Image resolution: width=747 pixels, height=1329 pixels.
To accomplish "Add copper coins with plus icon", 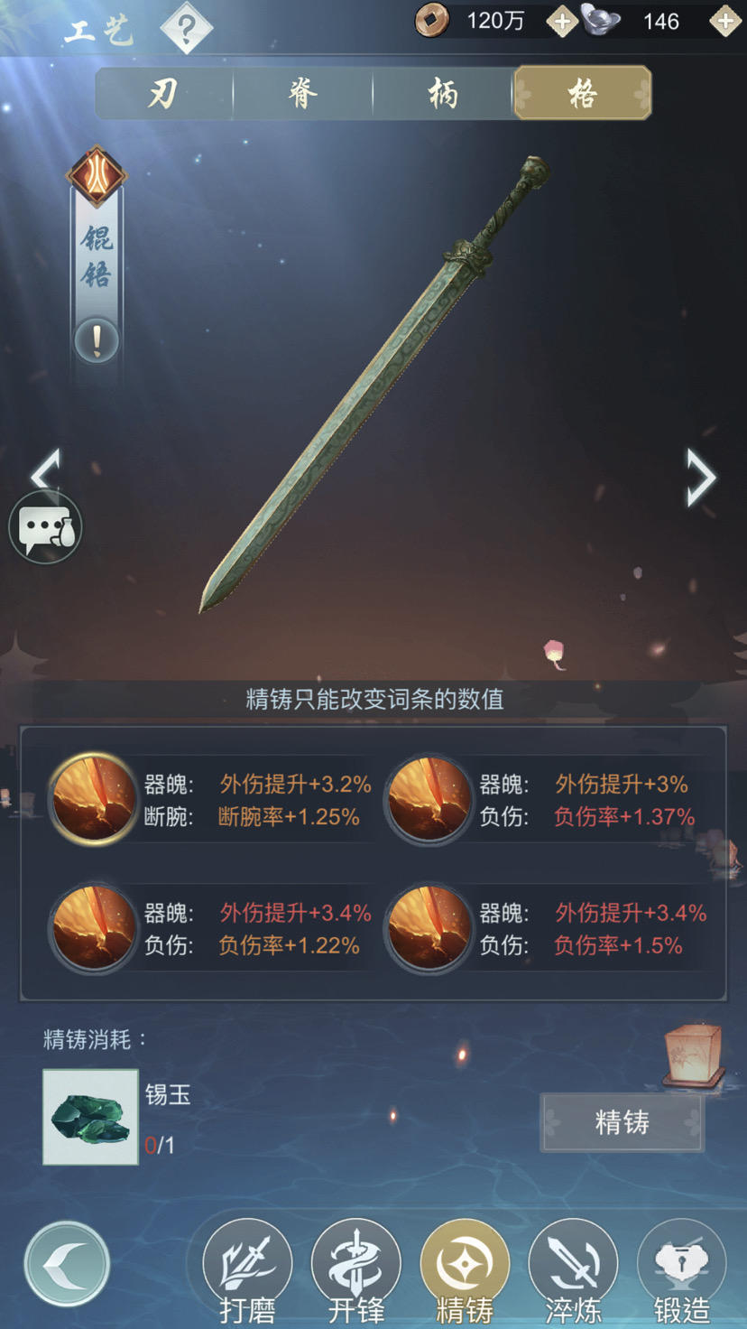I will point(561,21).
